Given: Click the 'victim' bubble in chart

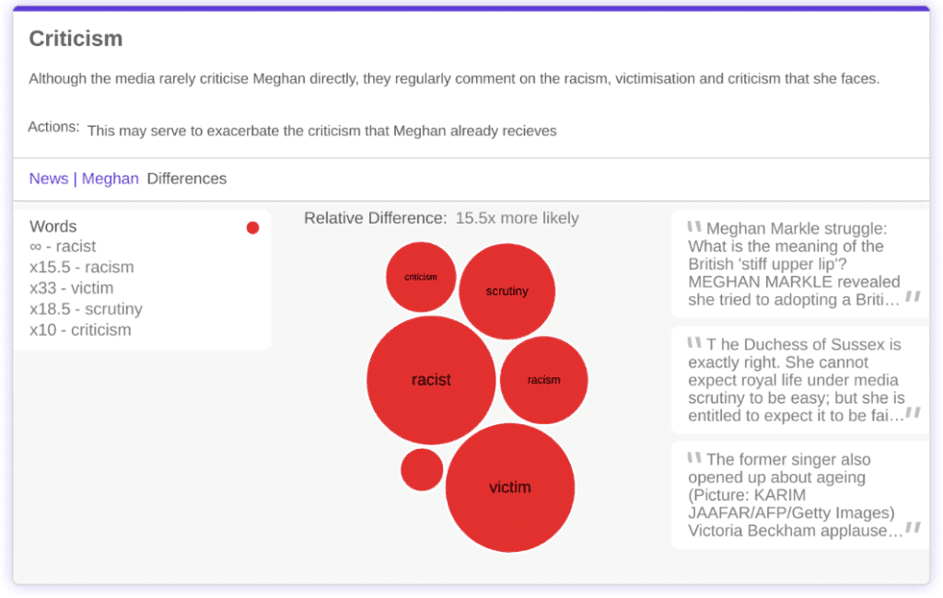Looking at the screenshot, I should tap(510, 488).
